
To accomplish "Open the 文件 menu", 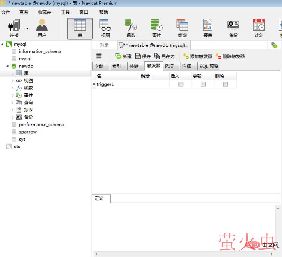I will pos(6,12).
